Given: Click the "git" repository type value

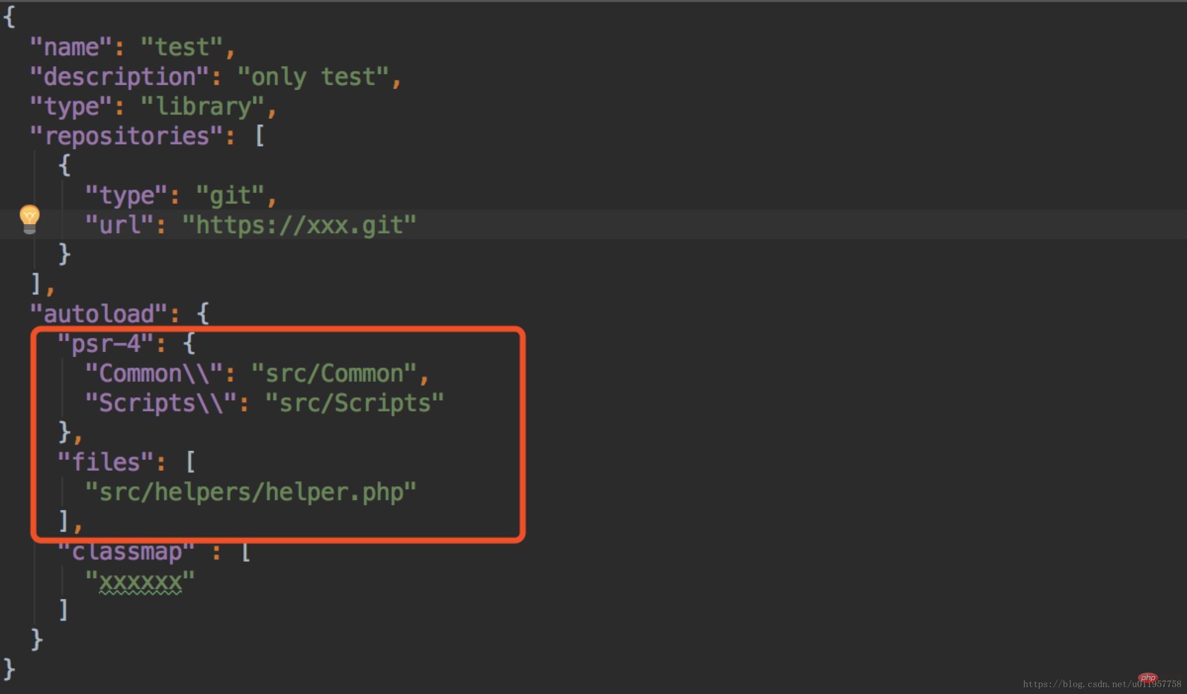Looking at the screenshot, I should 230,196.
